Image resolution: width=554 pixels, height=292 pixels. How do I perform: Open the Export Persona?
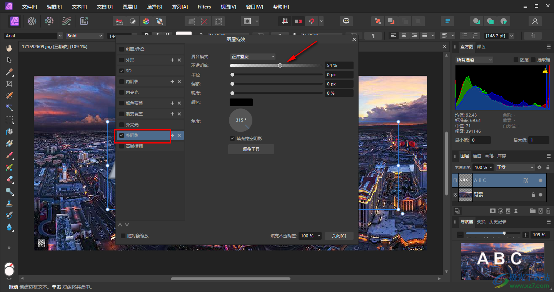84,21
